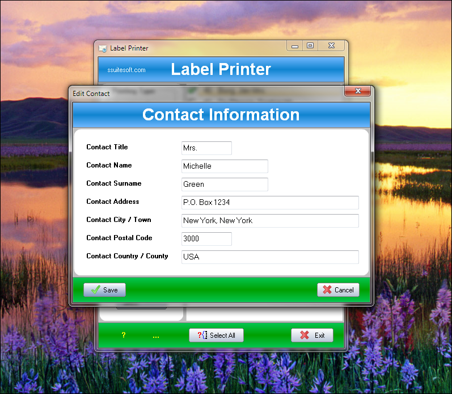Screen dimensions: 452x394
Task: Save the contact with the Save button
Action: pos(104,290)
